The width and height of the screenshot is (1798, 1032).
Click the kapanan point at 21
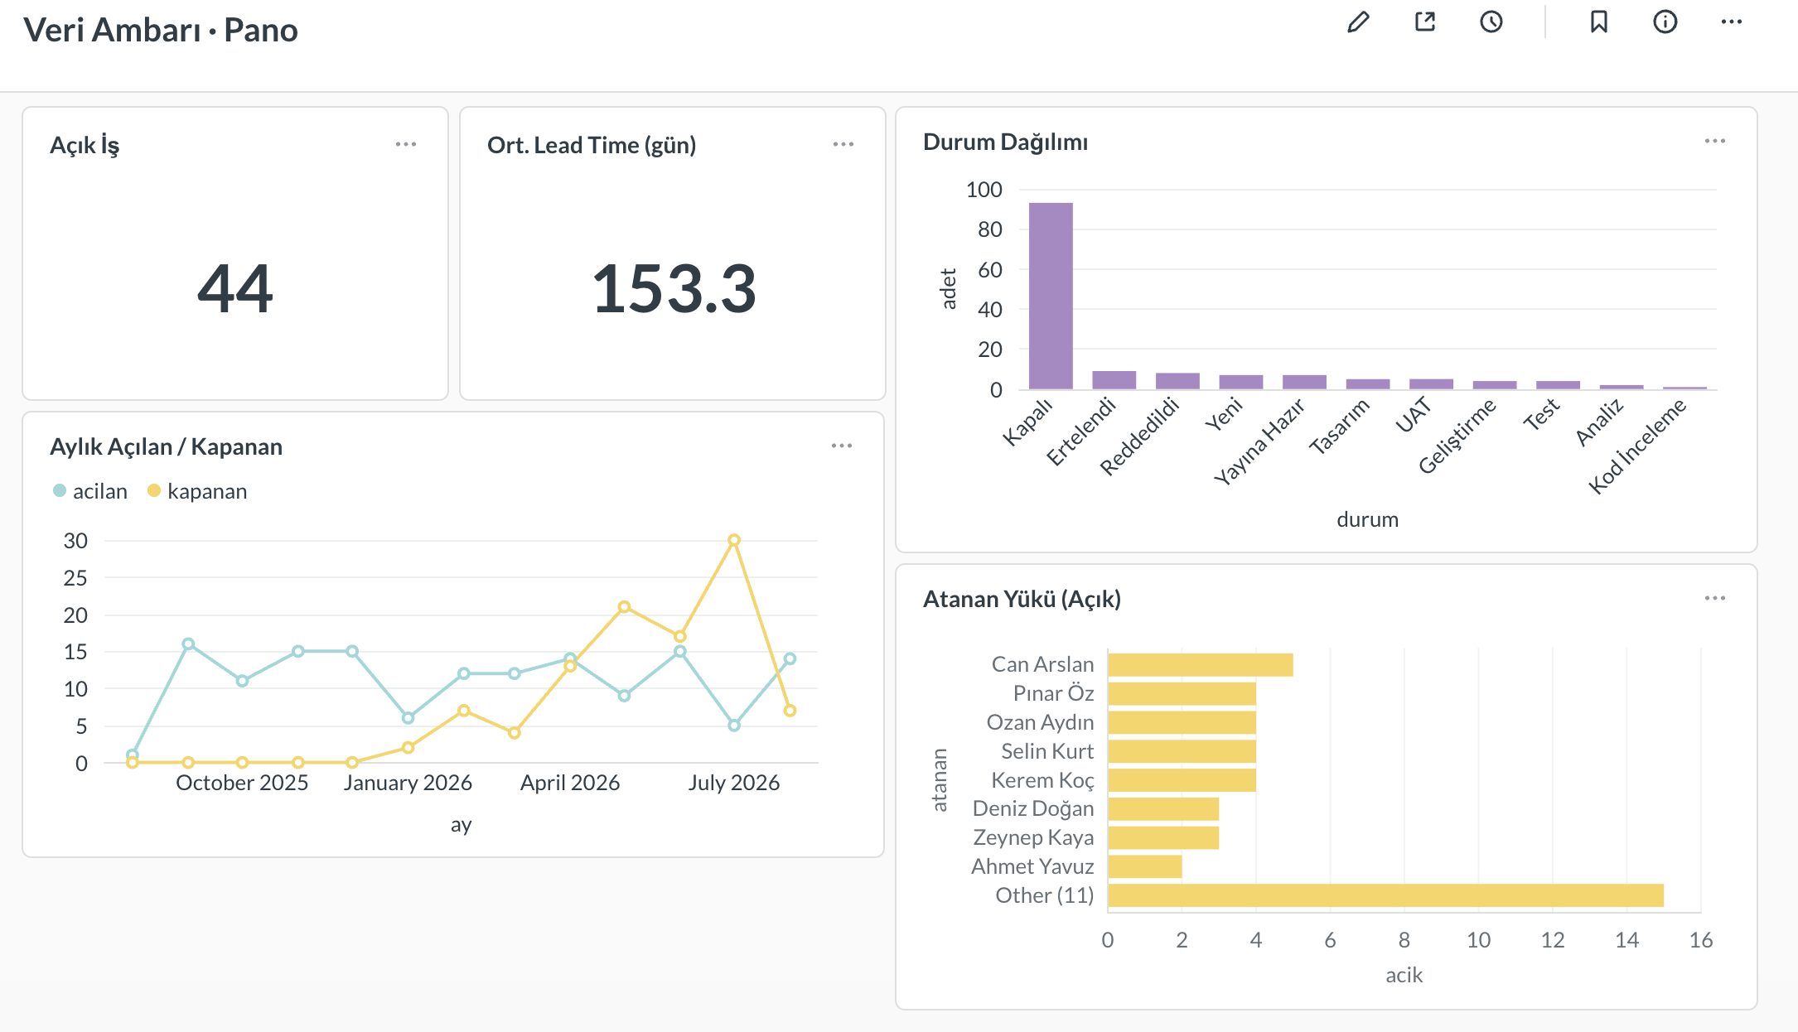pos(625,607)
